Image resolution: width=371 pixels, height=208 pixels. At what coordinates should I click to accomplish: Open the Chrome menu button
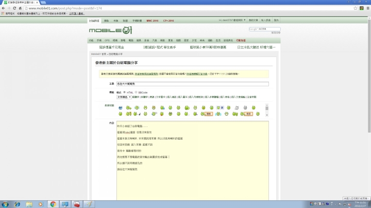[368, 8]
